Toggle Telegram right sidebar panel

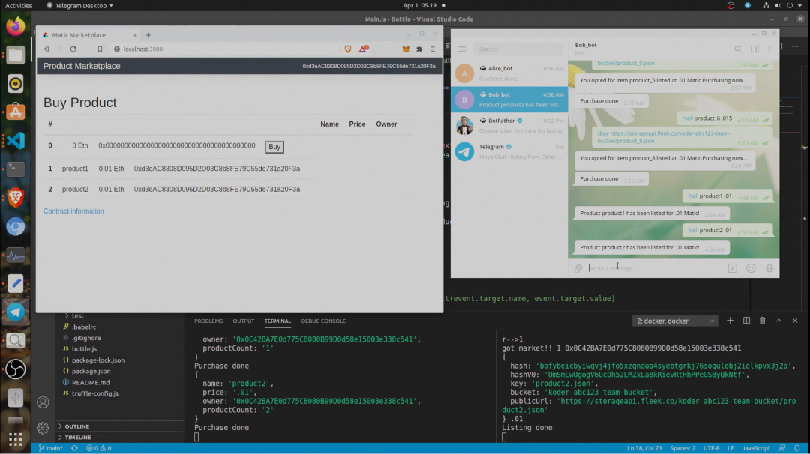click(x=754, y=49)
